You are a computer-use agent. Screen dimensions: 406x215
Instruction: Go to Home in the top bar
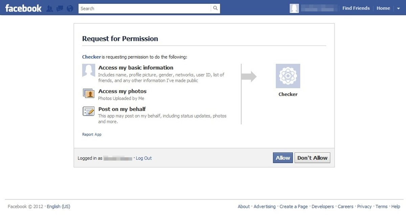[383, 8]
